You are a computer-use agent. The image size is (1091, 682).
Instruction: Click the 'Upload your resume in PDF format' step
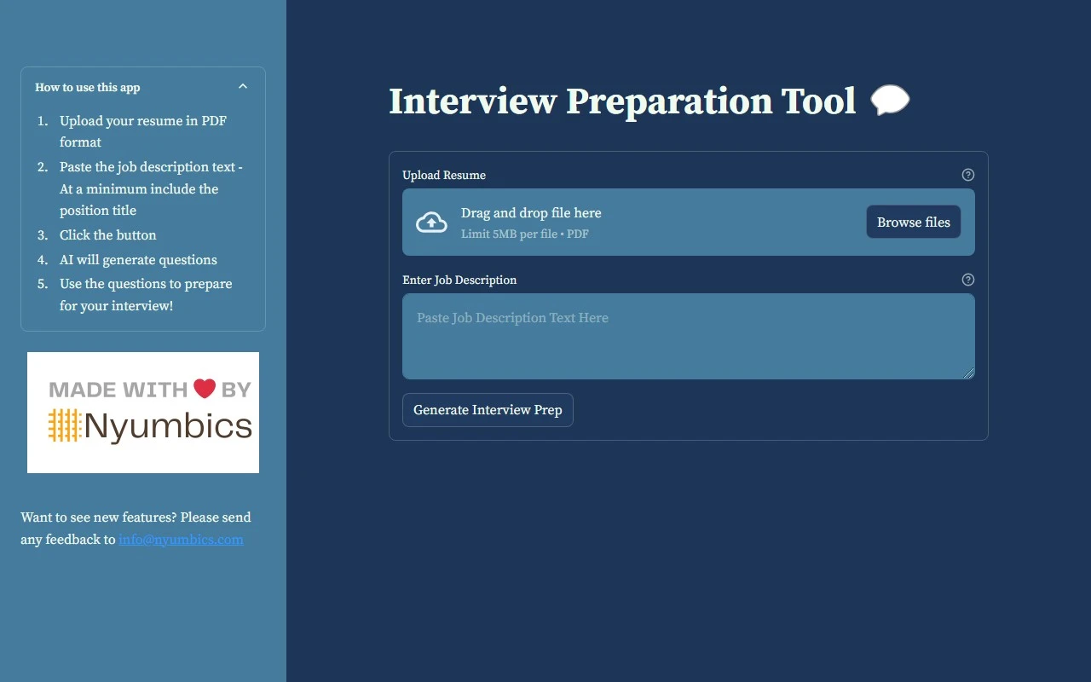click(143, 131)
